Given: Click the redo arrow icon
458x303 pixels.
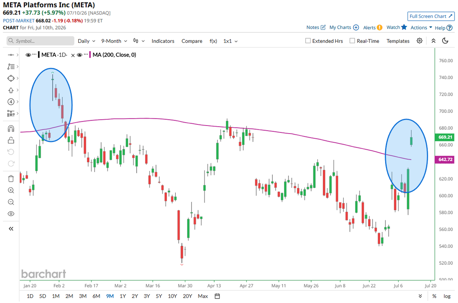Looking at the screenshot, I should point(11,164).
